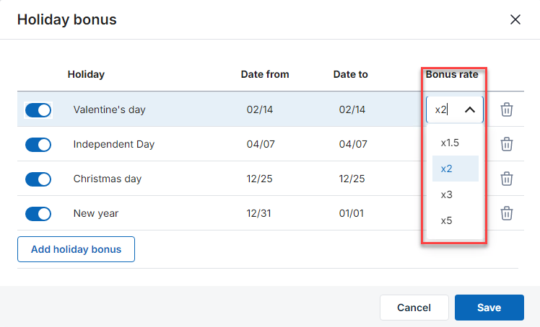This screenshot has height=327, width=540.
Task: Toggle off Valentine's day bonus
Action: pyautogui.click(x=38, y=110)
